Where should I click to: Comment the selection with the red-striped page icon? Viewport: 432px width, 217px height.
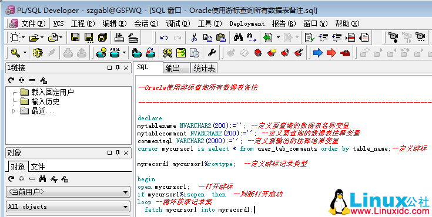point(351,38)
